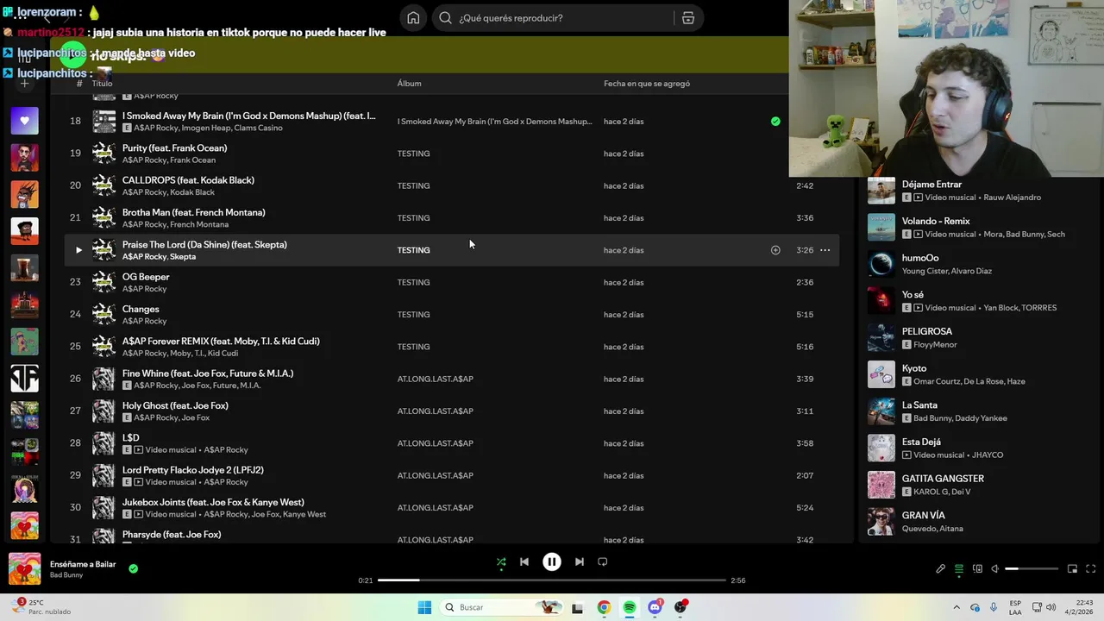Image resolution: width=1104 pixels, height=621 pixels.
Task: Open Bad Bunny artist link in now playing
Action: coord(66,575)
